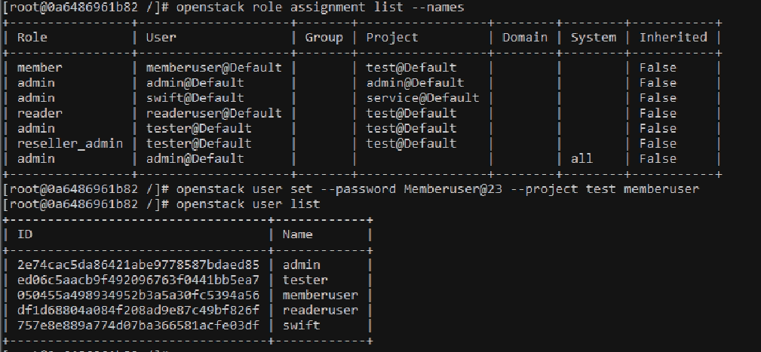Click the Domain column header
The image size is (761, 352).
(x=525, y=37)
